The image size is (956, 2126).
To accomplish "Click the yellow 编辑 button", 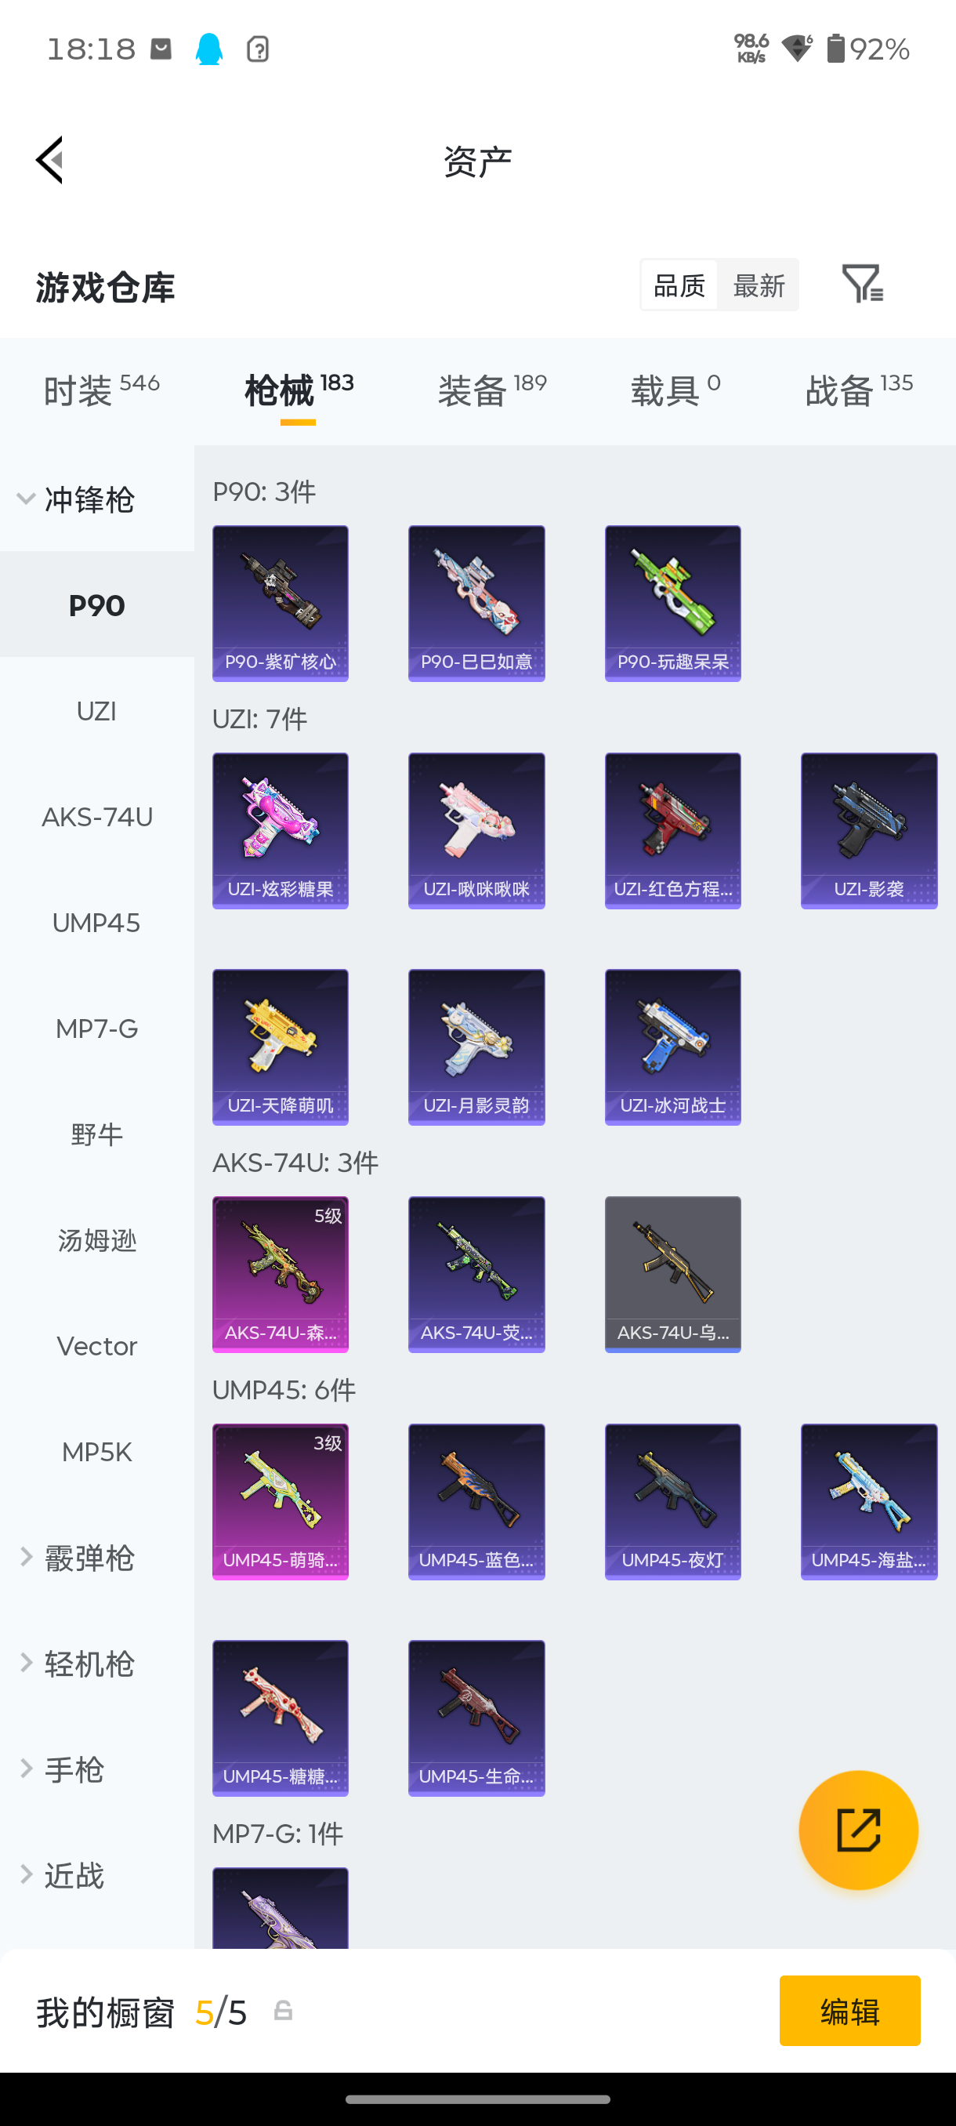I will 849,2011.
